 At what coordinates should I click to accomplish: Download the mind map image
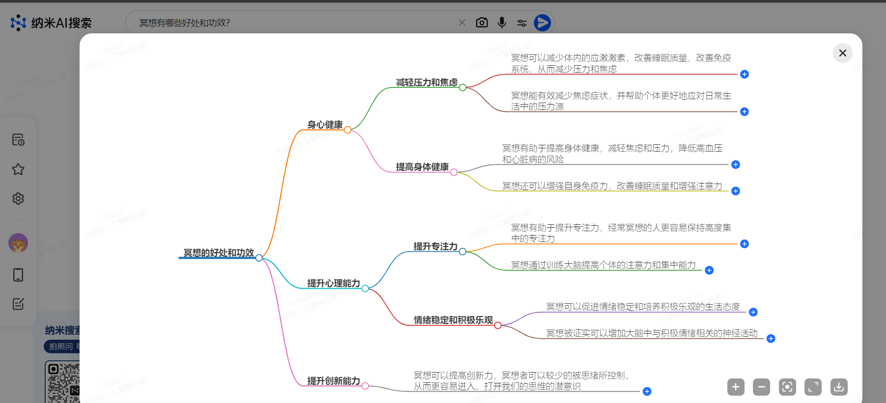click(x=839, y=387)
